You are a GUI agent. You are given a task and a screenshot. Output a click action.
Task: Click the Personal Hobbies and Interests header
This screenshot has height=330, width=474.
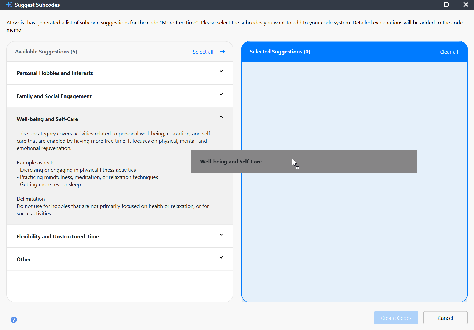[x=55, y=73]
